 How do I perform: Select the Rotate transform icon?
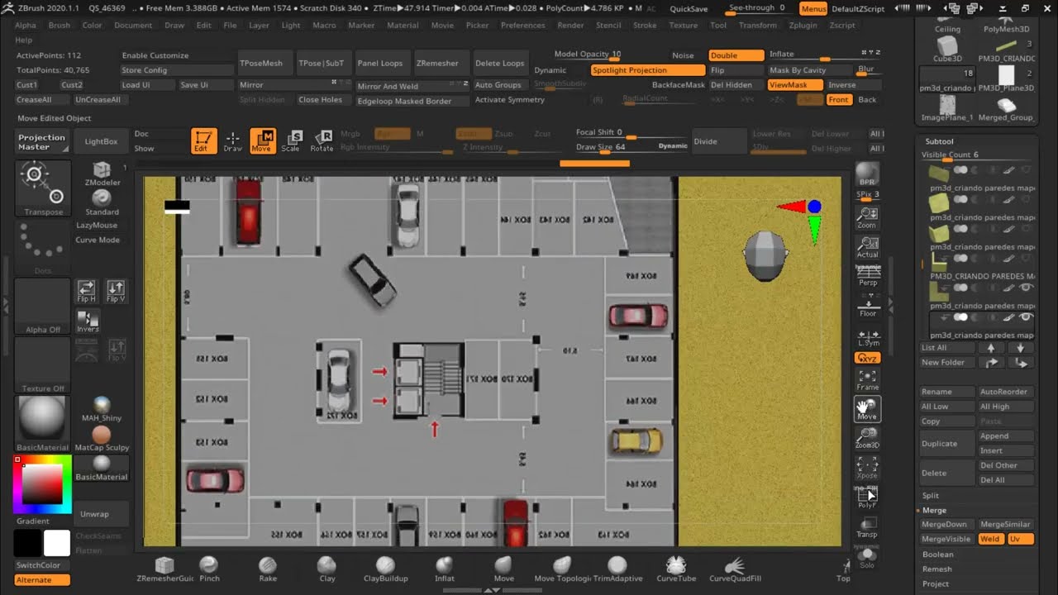click(x=322, y=141)
